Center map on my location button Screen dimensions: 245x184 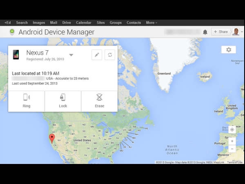(232, 130)
